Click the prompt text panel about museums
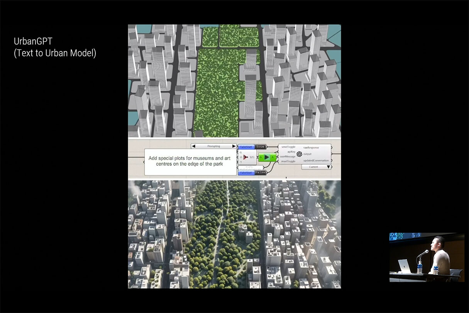The width and height of the screenshot is (469, 313). click(x=190, y=161)
